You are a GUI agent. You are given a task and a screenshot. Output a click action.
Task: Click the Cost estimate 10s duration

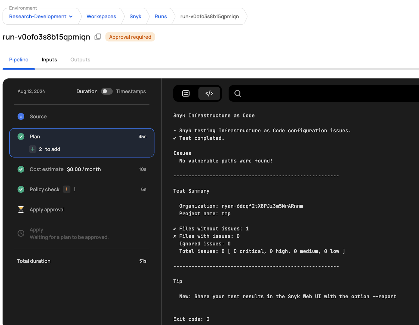143,169
